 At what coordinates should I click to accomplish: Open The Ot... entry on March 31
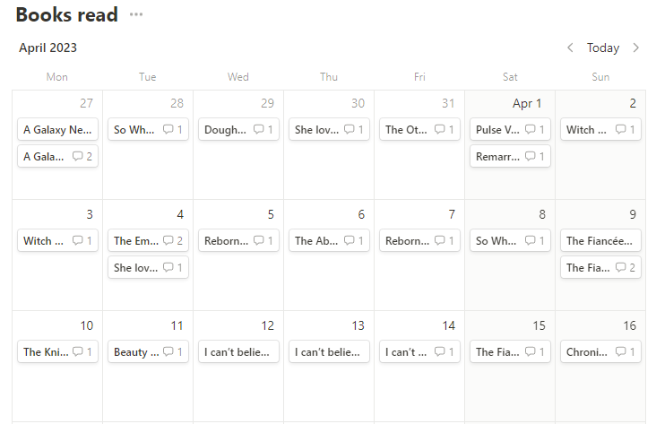406,129
